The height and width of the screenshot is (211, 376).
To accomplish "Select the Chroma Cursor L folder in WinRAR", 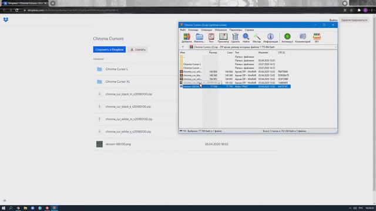I will click(x=235, y=64).
